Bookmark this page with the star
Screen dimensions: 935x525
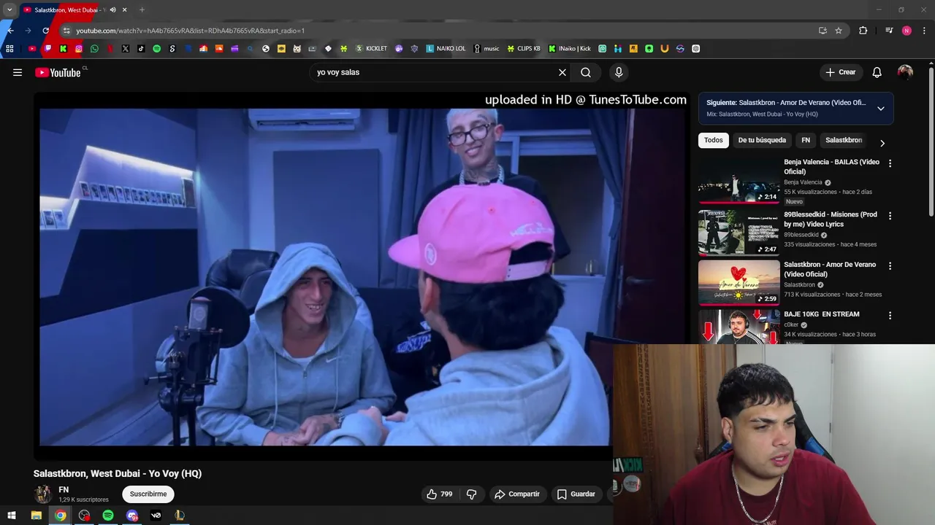(839, 31)
